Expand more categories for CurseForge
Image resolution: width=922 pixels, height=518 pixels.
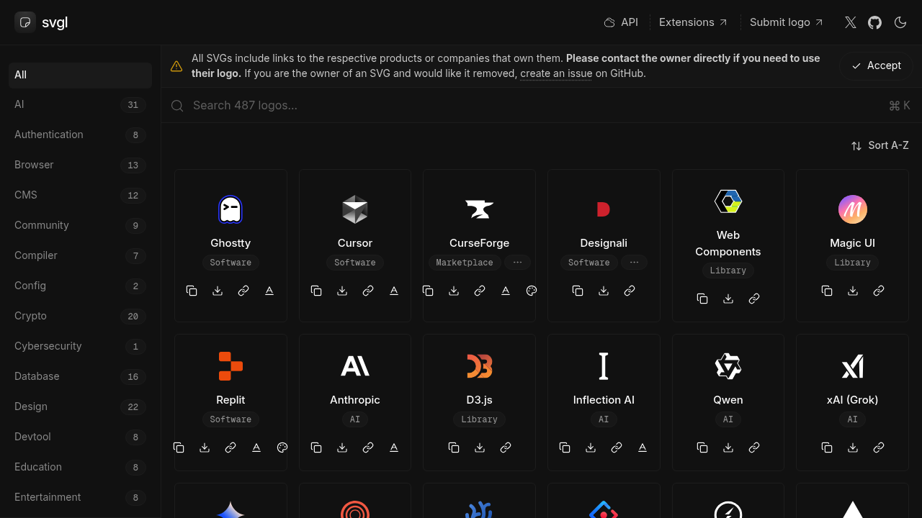click(517, 263)
